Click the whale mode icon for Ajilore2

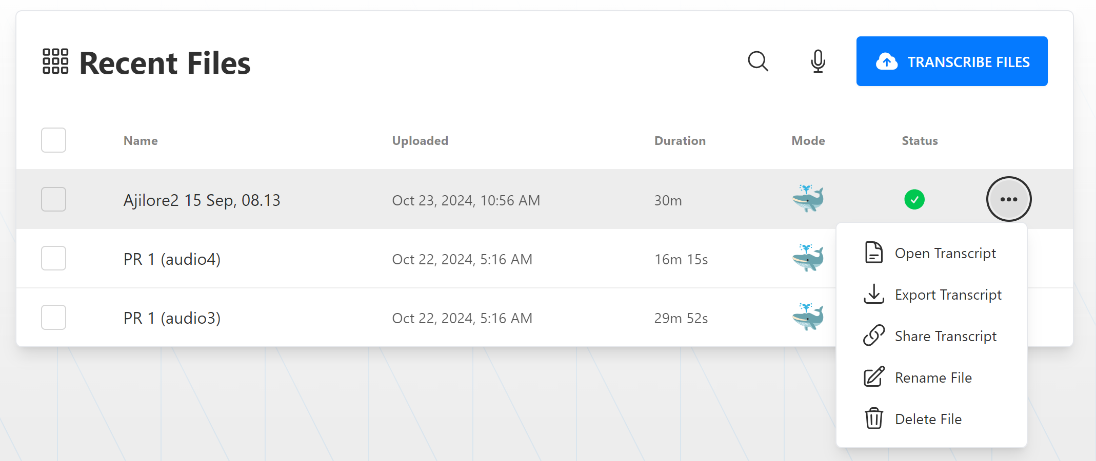[x=808, y=199]
